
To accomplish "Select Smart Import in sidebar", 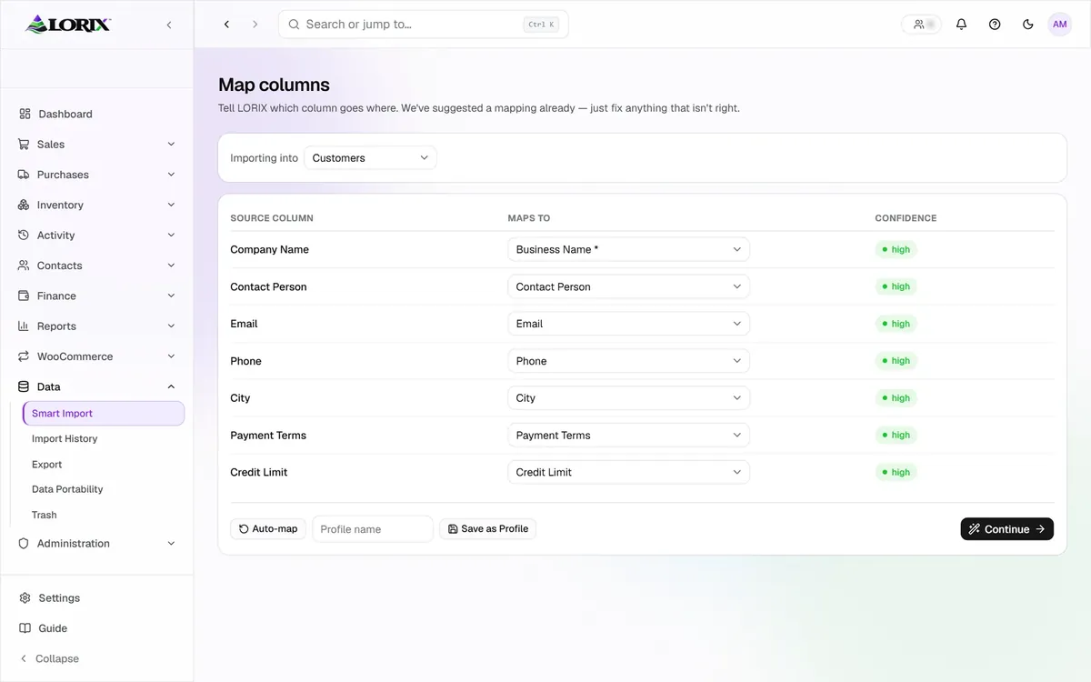I will 104,413.
